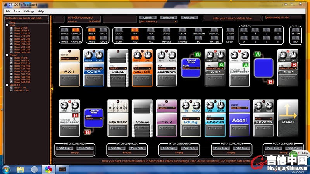Click the Chorus pedal footswitch
The height and width of the screenshot is (174, 310).
(x=215, y=130)
